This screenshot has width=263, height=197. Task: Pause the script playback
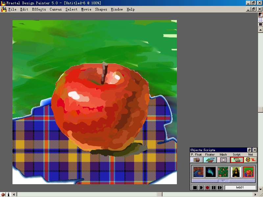(213, 187)
